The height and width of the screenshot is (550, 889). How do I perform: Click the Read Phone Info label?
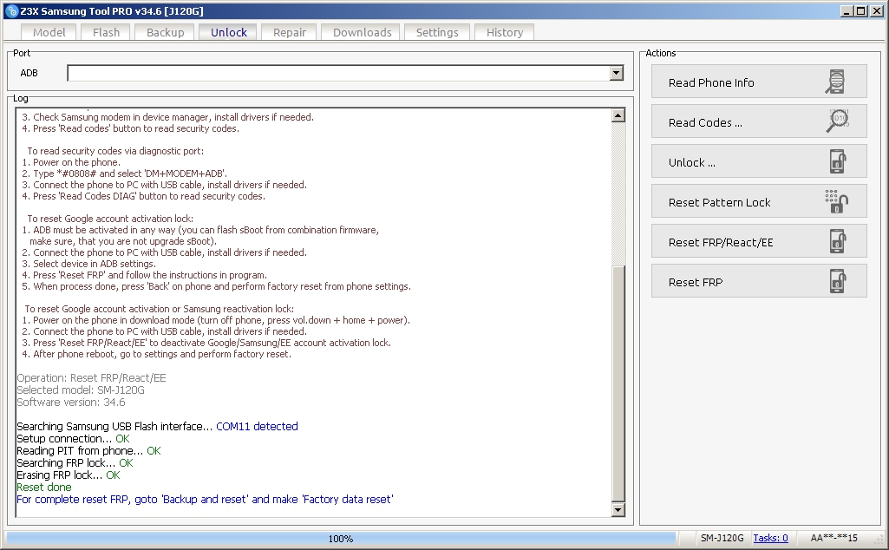click(x=711, y=82)
